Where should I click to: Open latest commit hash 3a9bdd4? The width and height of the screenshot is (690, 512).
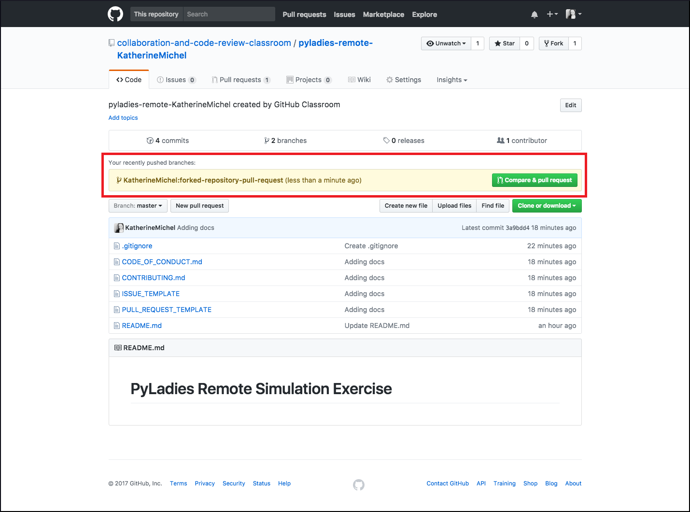pos(518,228)
